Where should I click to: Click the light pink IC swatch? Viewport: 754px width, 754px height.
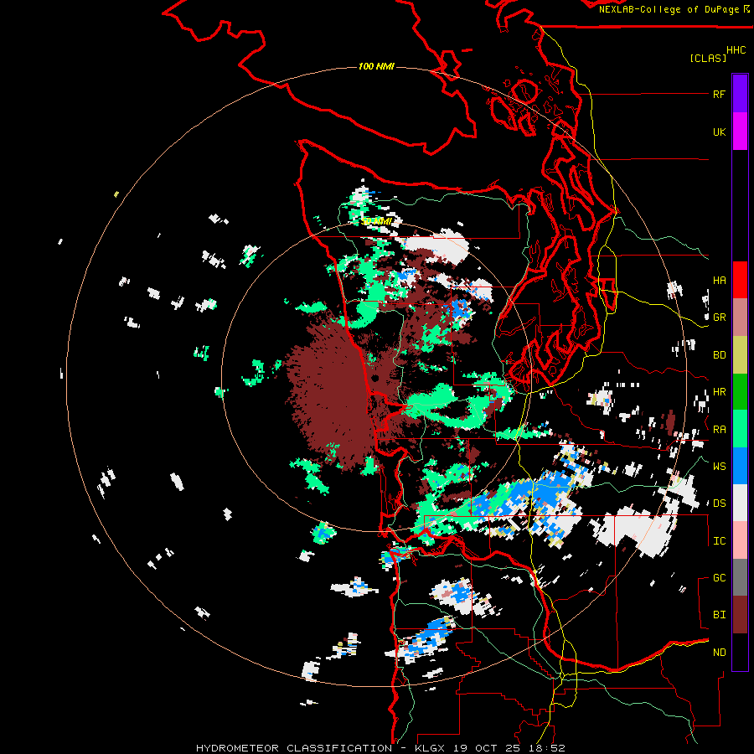[x=740, y=540]
